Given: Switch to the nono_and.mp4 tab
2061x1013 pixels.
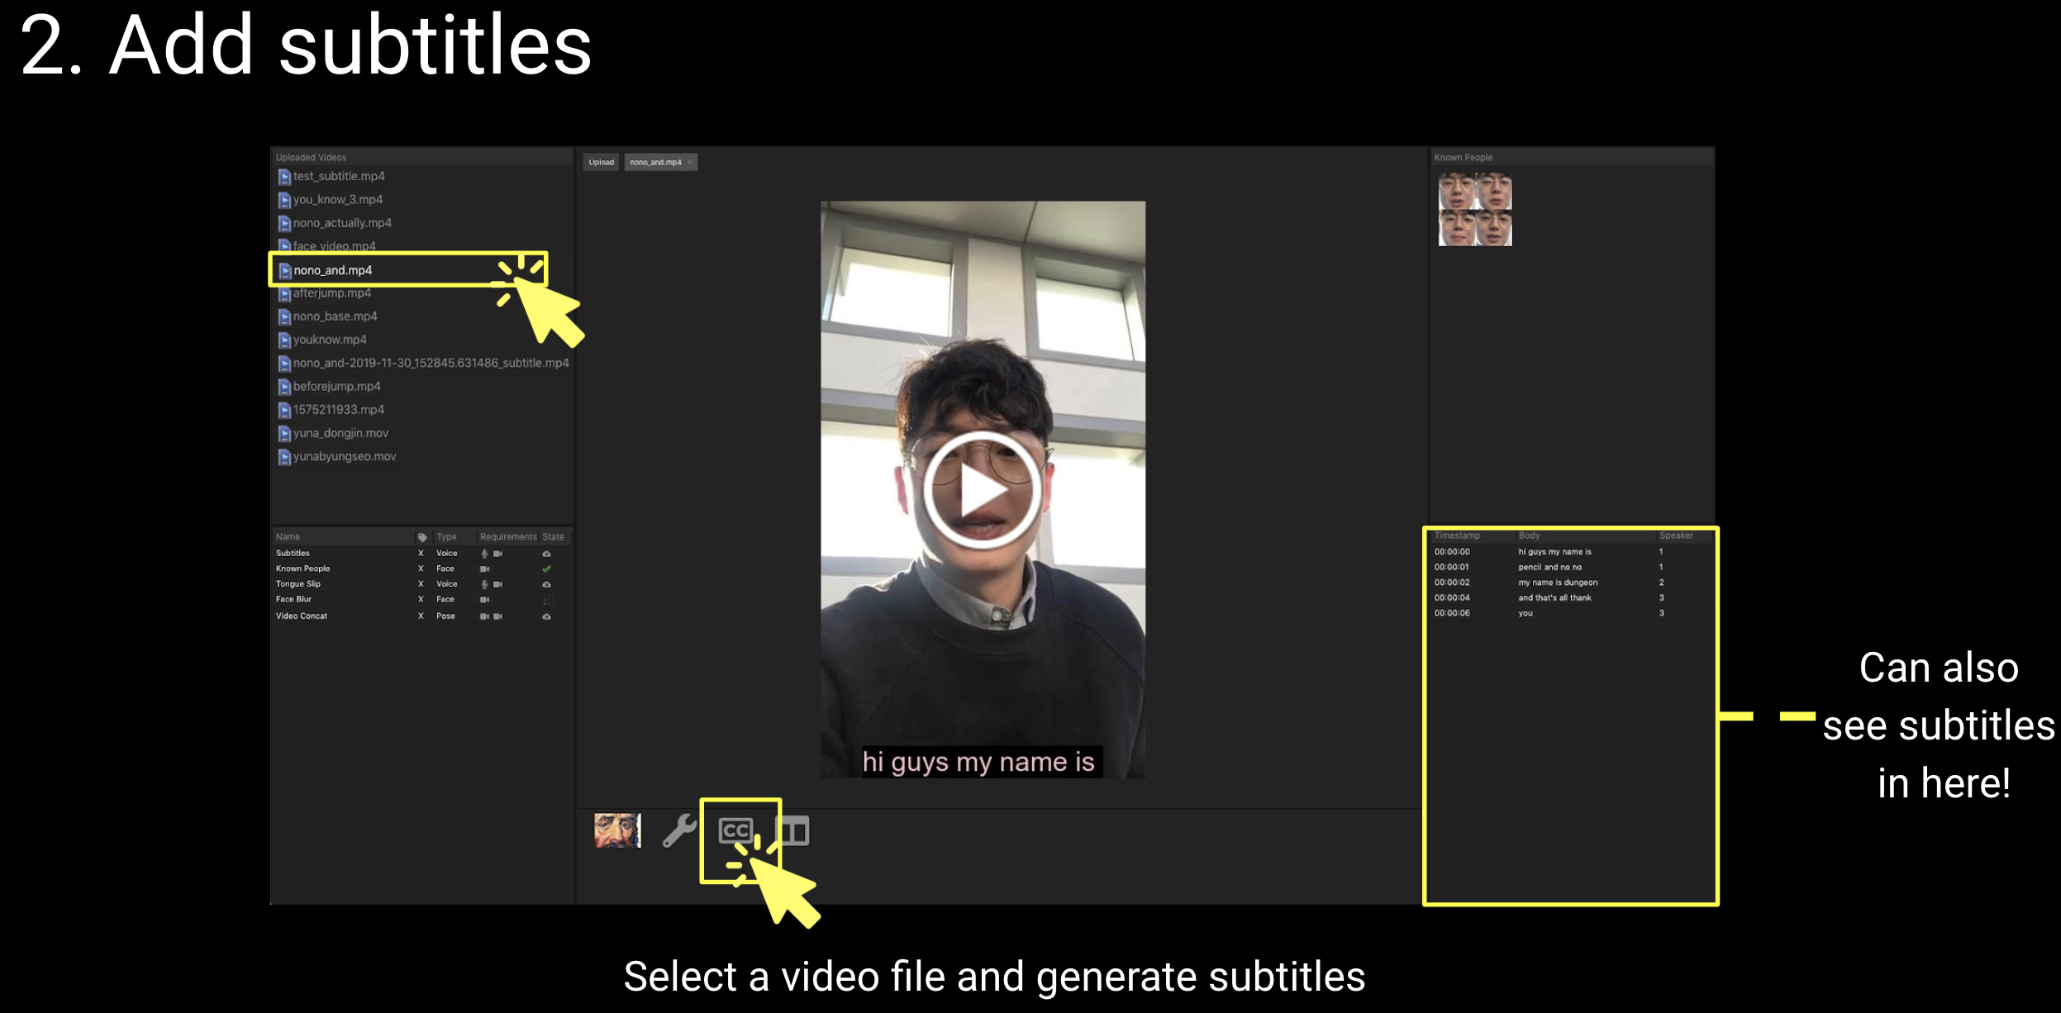Looking at the screenshot, I should (655, 163).
